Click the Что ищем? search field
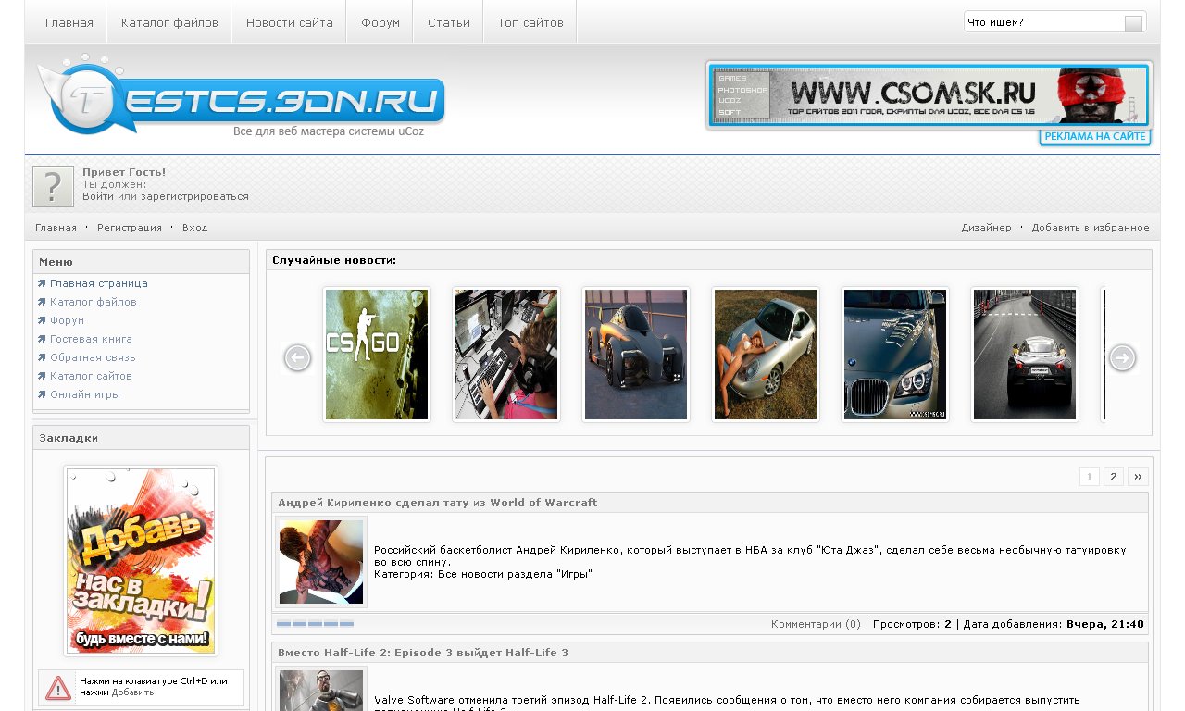Screen dimensions: 1185x711 [1042, 22]
